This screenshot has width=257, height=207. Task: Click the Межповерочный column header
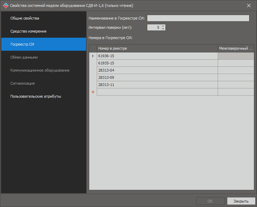236,49
